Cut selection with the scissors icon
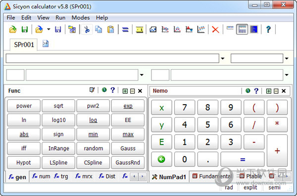The height and width of the screenshot is (196, 297). [x=87, y=30]
